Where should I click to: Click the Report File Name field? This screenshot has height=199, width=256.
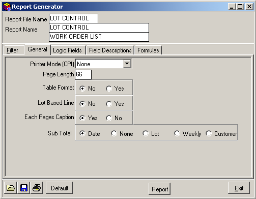point(73,18)
